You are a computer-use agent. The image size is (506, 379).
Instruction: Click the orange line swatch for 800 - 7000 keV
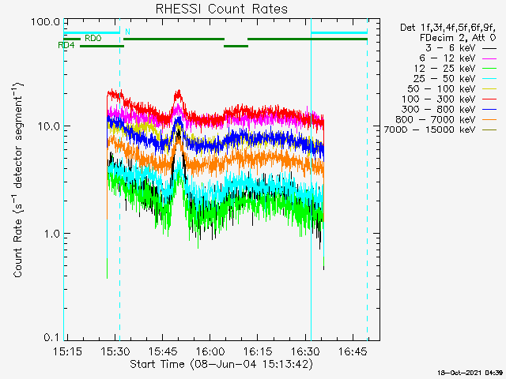[x=489, y=120]
